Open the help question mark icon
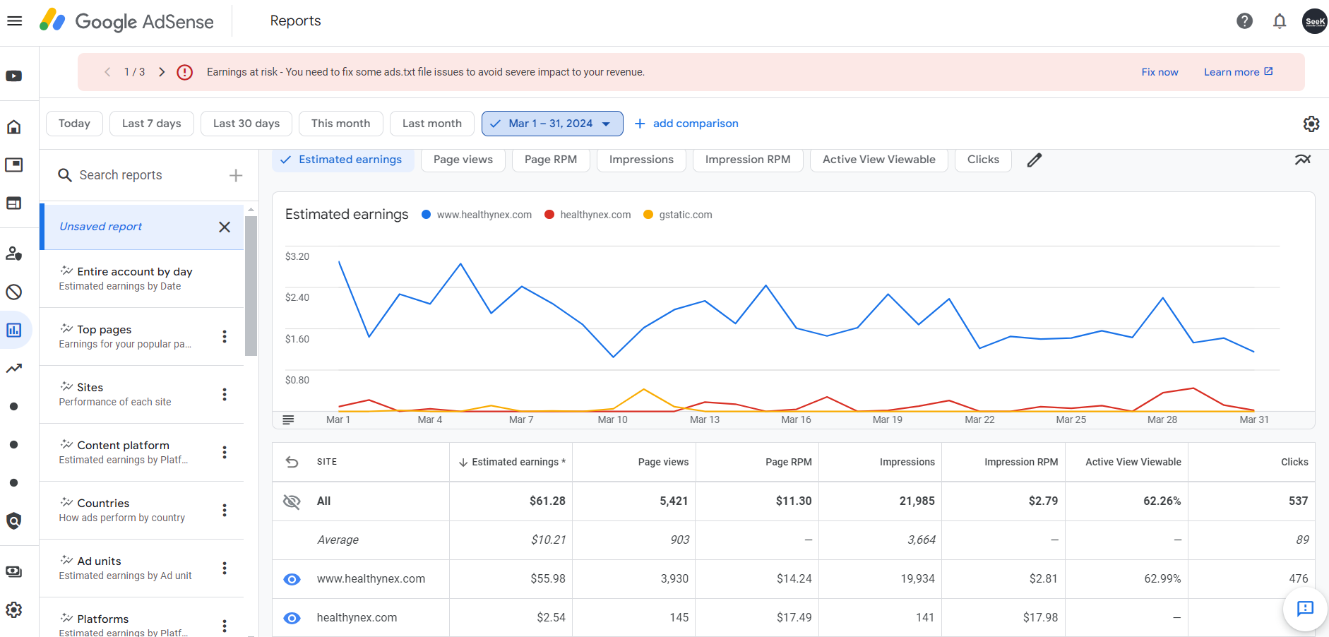Image resolution: width=1329 pixels, height=637 pixels. coord(1245,21)
